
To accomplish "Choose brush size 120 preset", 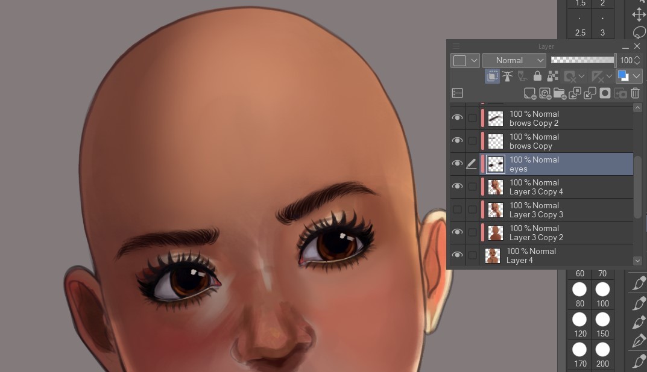I will (x=579, y=324).
